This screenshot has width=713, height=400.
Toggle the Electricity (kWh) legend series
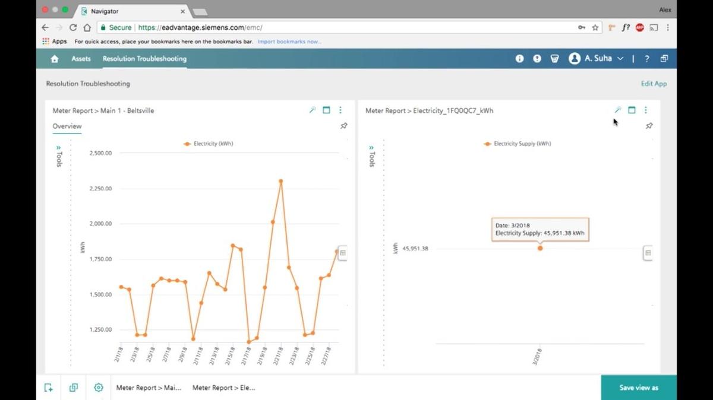(209, 144)
